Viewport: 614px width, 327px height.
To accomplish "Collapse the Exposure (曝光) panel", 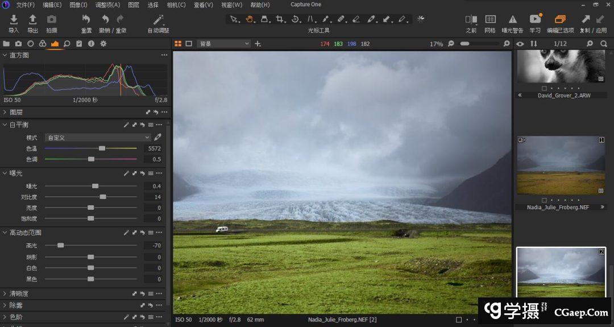I will click(5, 173).
